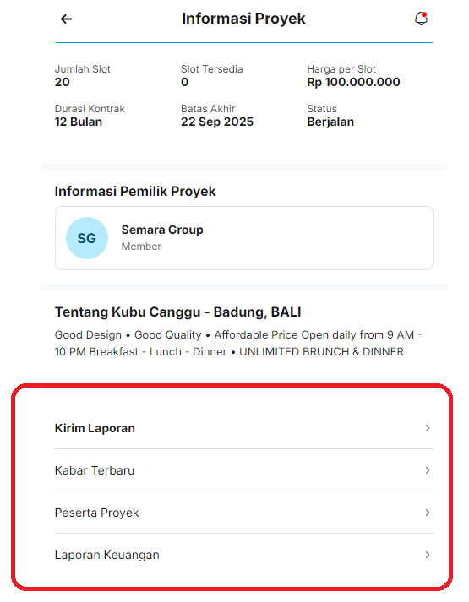Expand Kabar Terbaru chevron arrow
This screenshot has width=469, height=602.
[427, 470]
